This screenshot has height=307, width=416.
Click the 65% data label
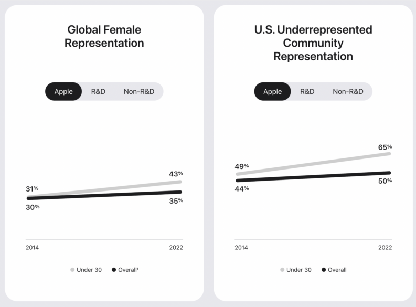[x=385, y=147]
